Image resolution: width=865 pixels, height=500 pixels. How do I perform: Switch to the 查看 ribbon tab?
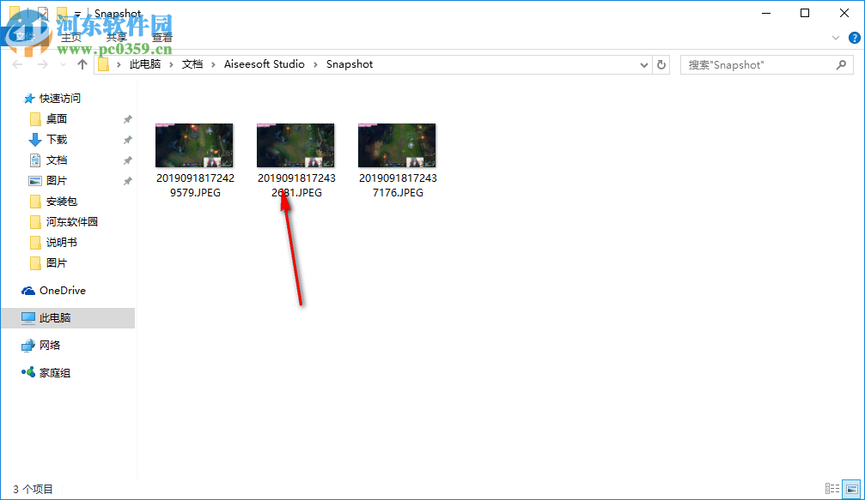(x=161, y=36)
